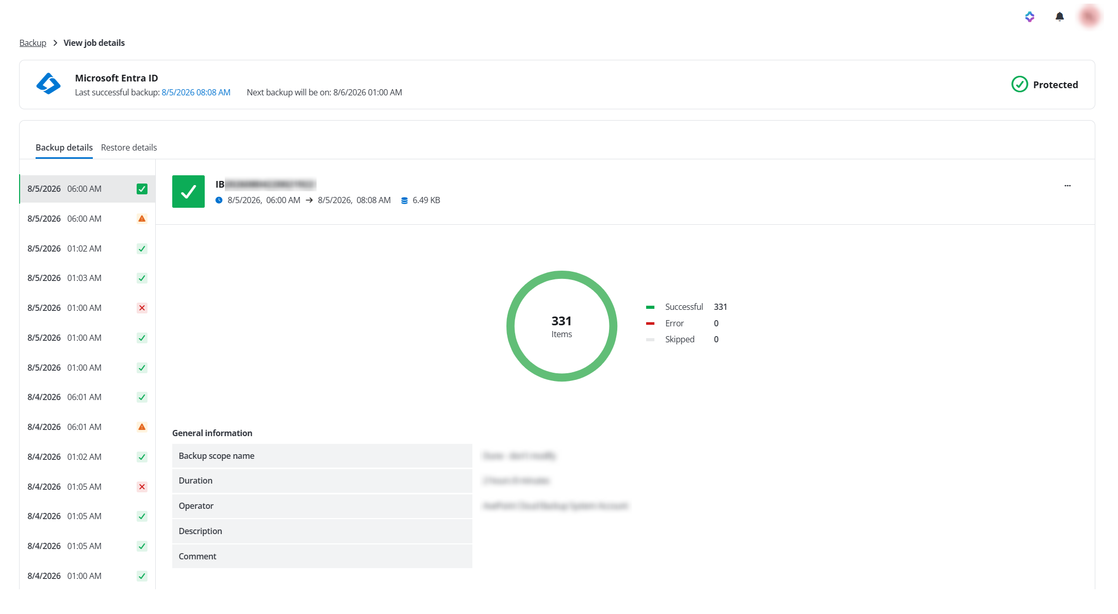The image size is (1118, 614).
Task: Select the 8/5/2026 06:00 AM job with green check
Action: 87,189
